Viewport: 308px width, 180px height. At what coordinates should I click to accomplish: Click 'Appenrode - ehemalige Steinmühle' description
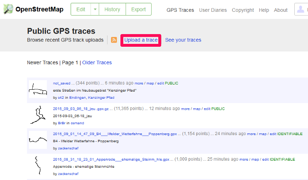tap(83, 166)
